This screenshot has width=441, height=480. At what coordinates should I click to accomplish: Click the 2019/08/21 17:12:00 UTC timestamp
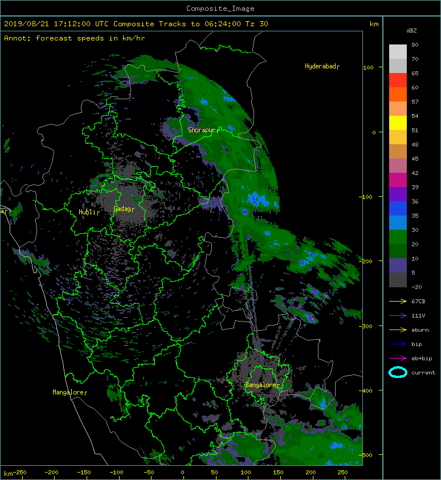[x=56, y=23]
